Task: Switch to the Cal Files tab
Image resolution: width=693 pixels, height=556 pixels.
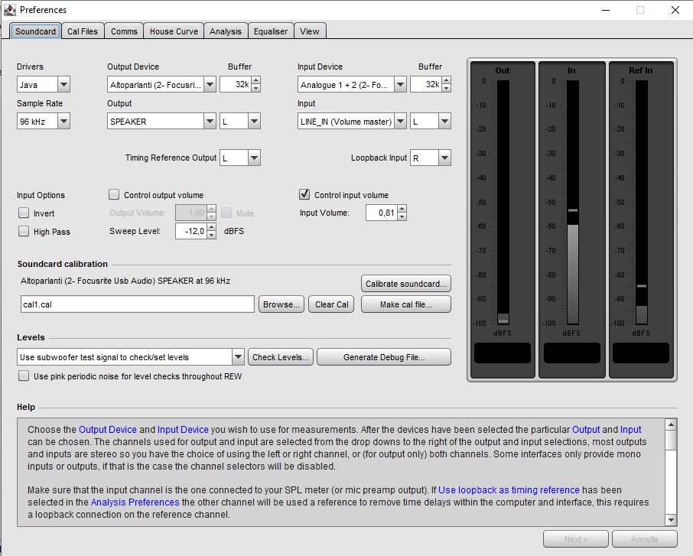Action: [x=83, y=31]
